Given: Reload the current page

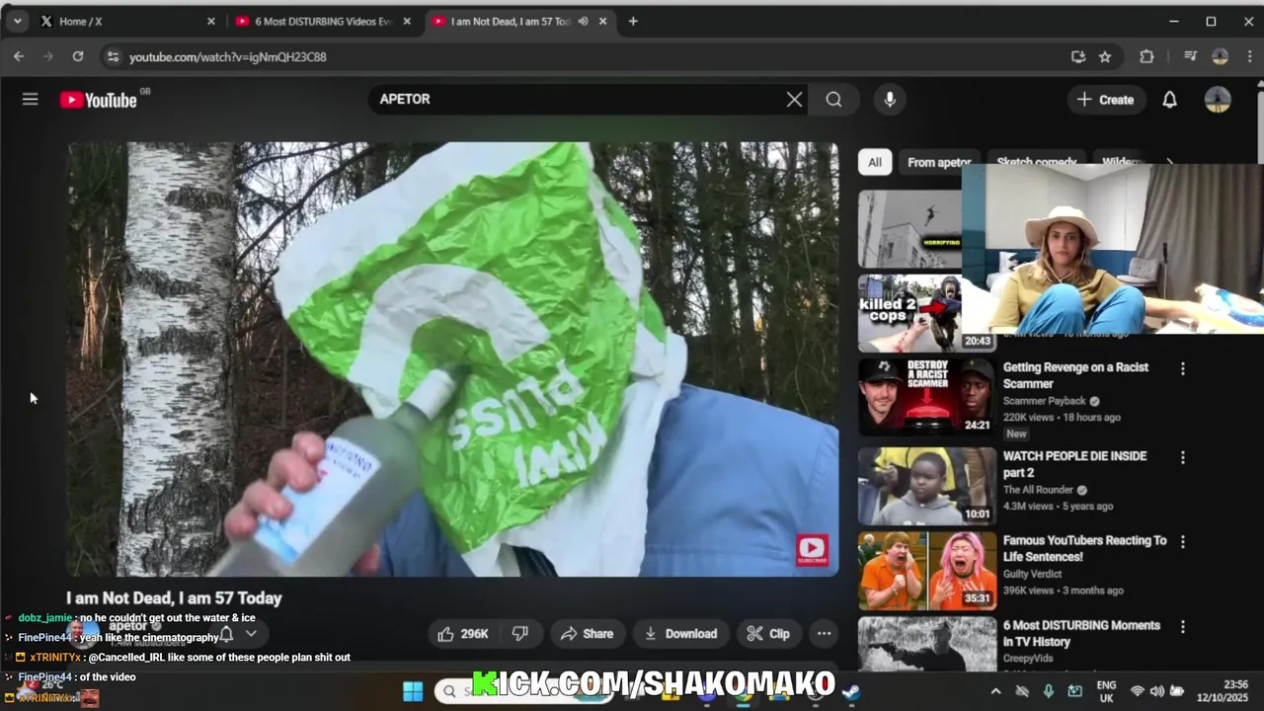Looking at the screenshot, I should [x=78, y=56].
